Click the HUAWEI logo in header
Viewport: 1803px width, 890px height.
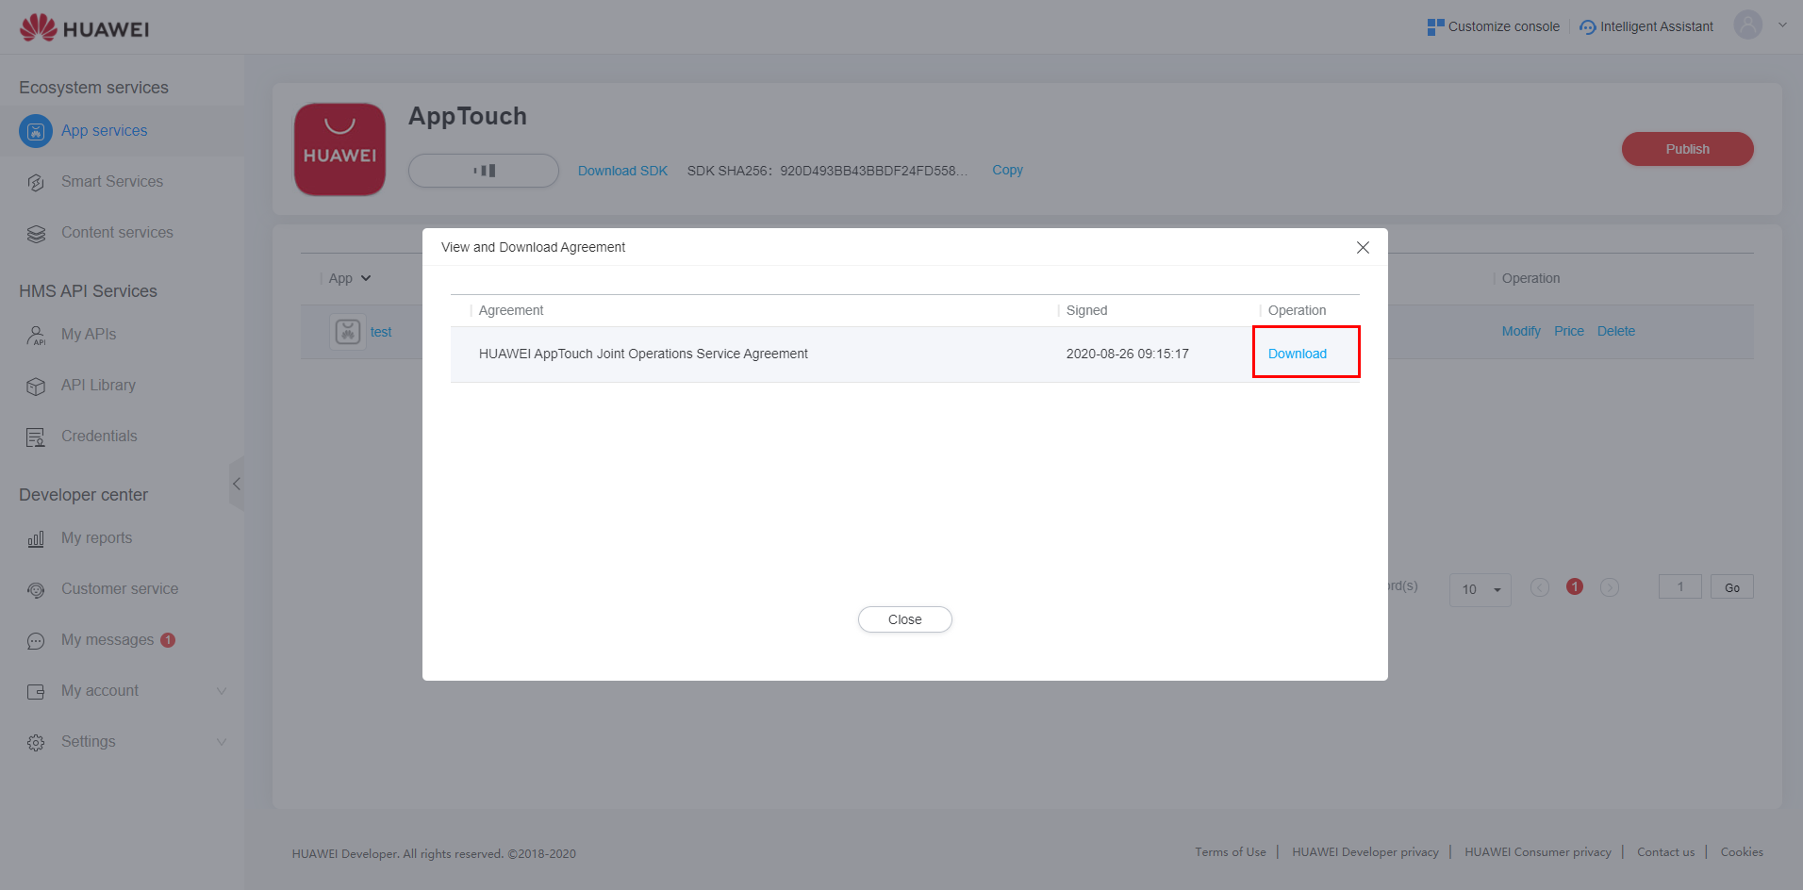coord(84,27)
